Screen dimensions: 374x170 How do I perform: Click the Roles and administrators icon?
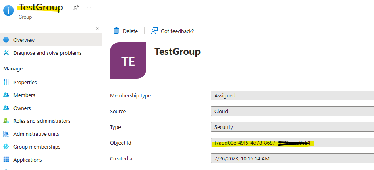pyautogui.click(x=6, y=121)
